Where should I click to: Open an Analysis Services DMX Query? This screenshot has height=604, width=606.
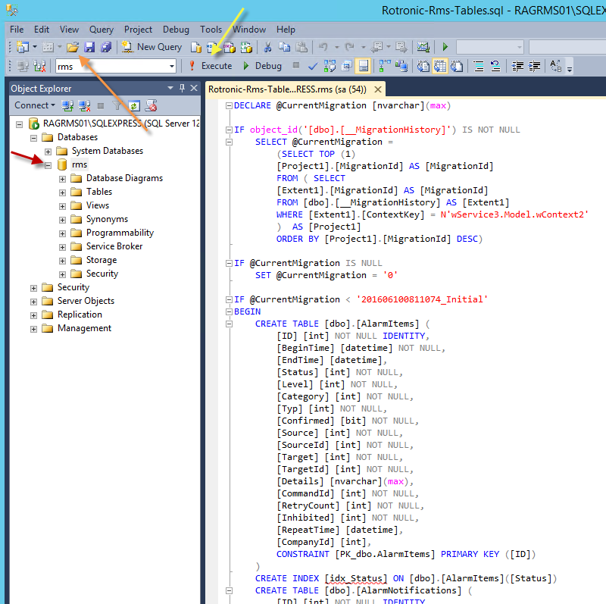point(230,47)
